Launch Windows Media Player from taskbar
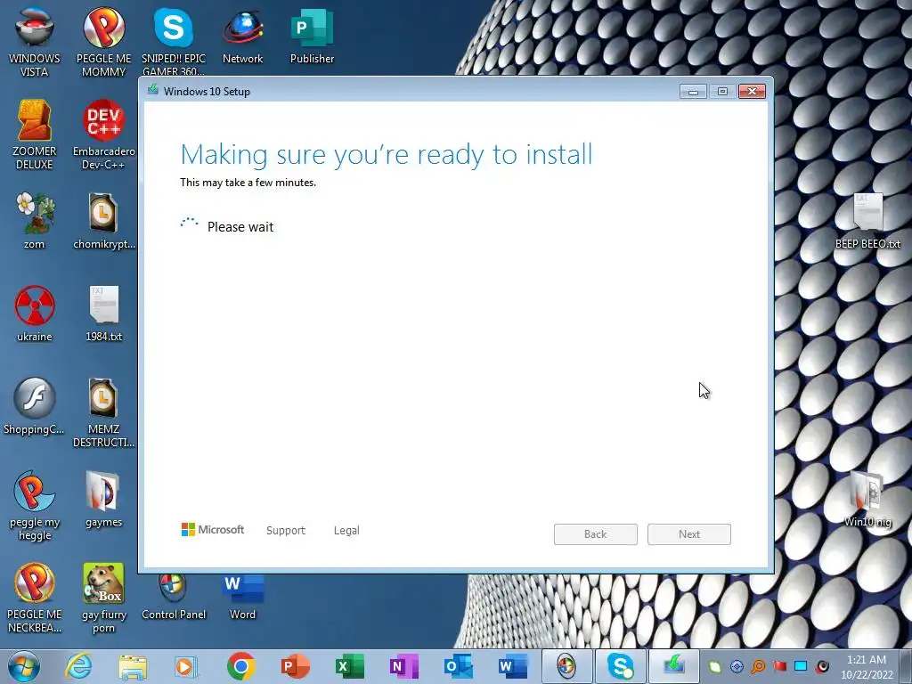 click(186, 666)
